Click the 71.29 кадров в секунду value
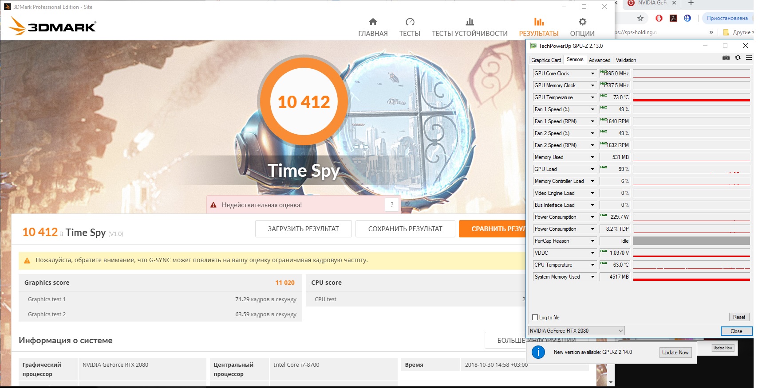This screenshot has width=774, height=388. 266,299
